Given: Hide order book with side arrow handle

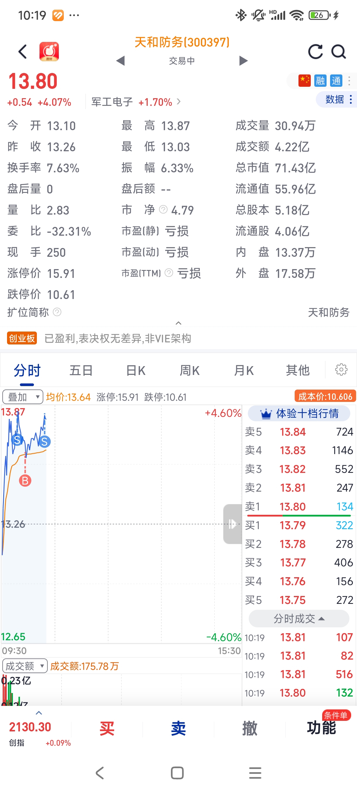Looking at the screenshot, I should point(233,524).
